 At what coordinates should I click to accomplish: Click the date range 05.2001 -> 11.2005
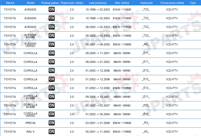(98, 132)
